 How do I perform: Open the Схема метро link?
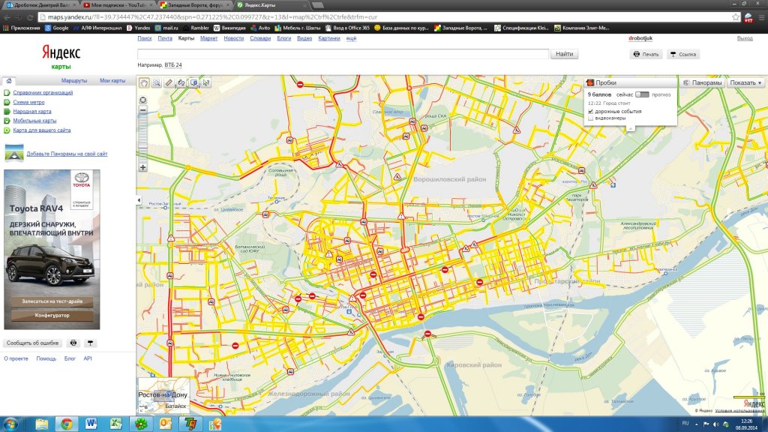point(28,102)
